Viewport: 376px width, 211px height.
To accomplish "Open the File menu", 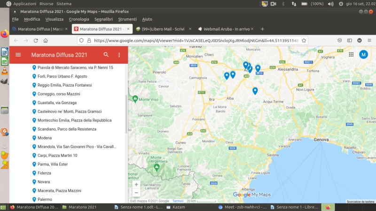I will (15, 19).
